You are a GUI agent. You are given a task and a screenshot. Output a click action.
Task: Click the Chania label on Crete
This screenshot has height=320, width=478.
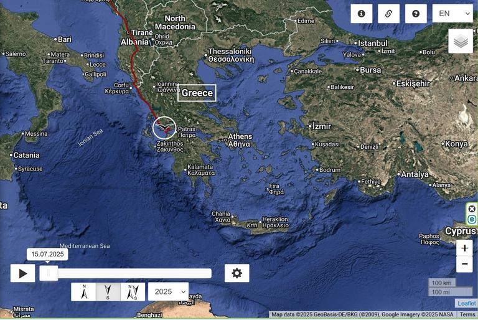[x=222, y=217]
